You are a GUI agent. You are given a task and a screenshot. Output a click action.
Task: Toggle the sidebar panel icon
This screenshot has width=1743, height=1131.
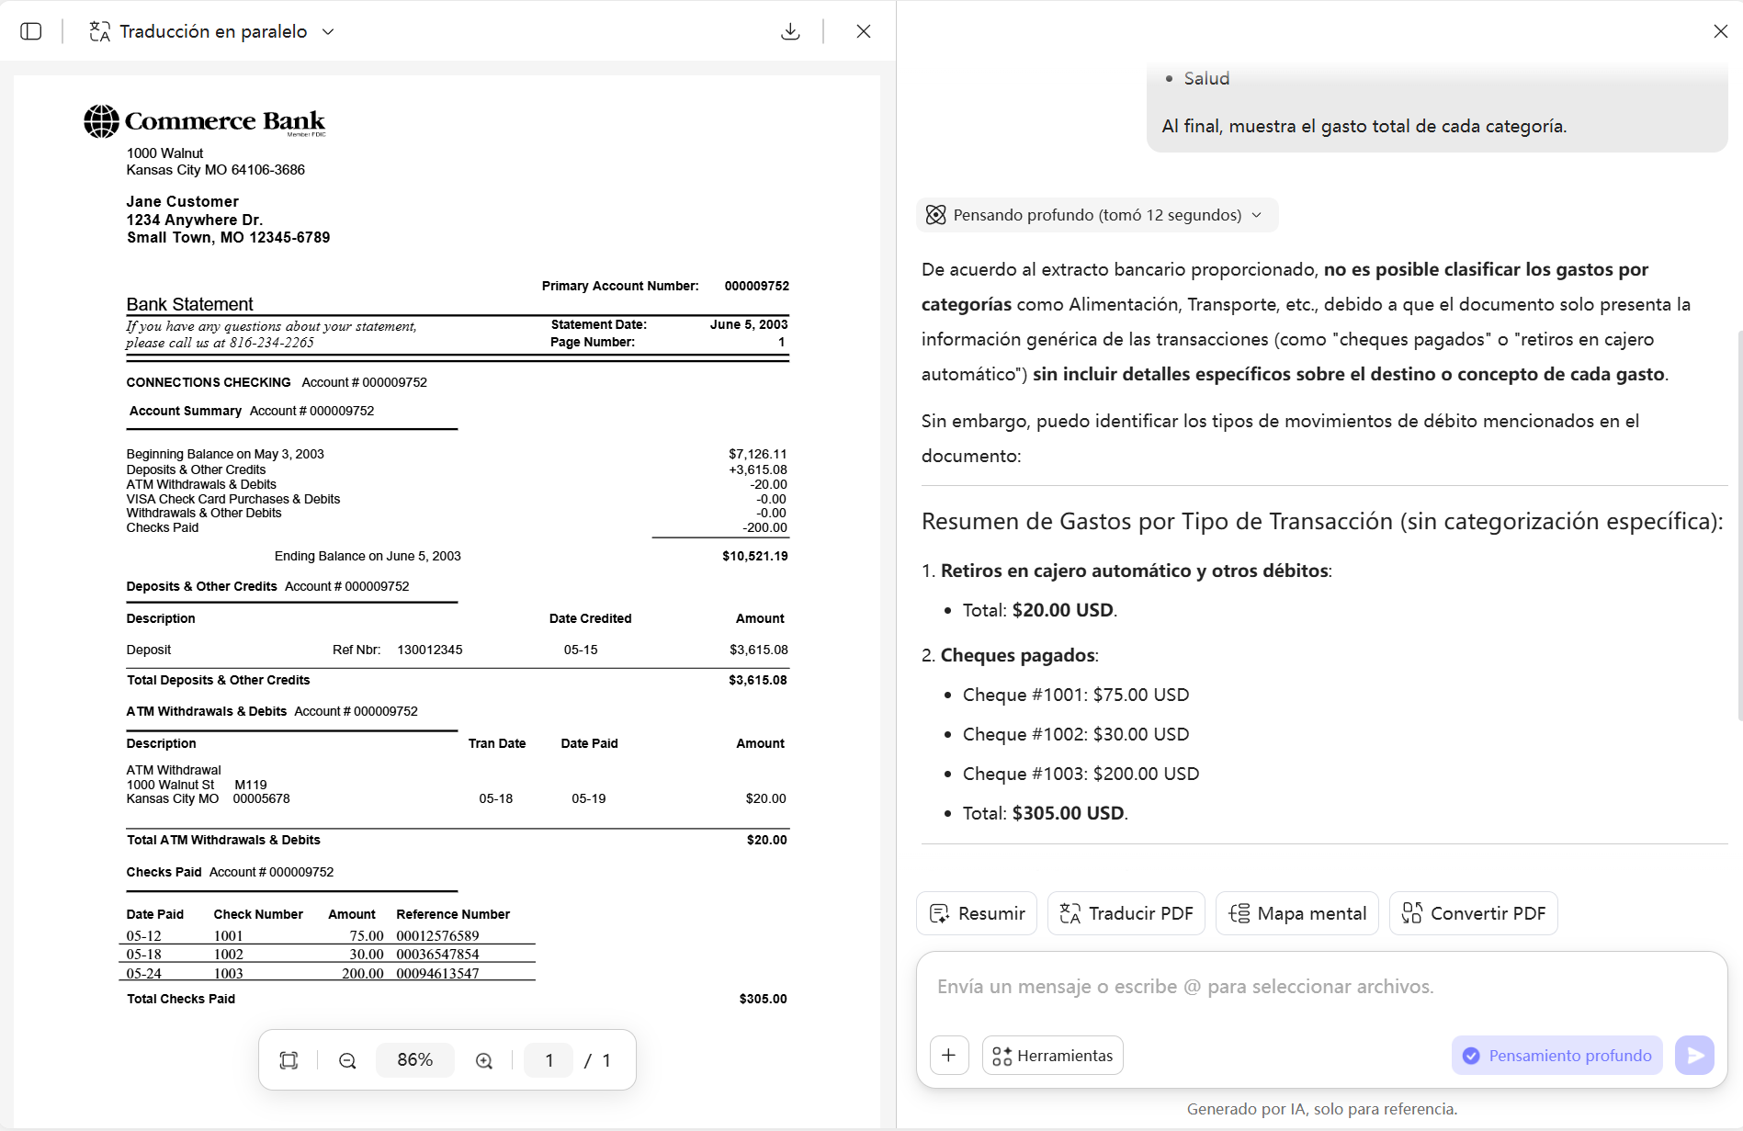(x=31, y=31)
